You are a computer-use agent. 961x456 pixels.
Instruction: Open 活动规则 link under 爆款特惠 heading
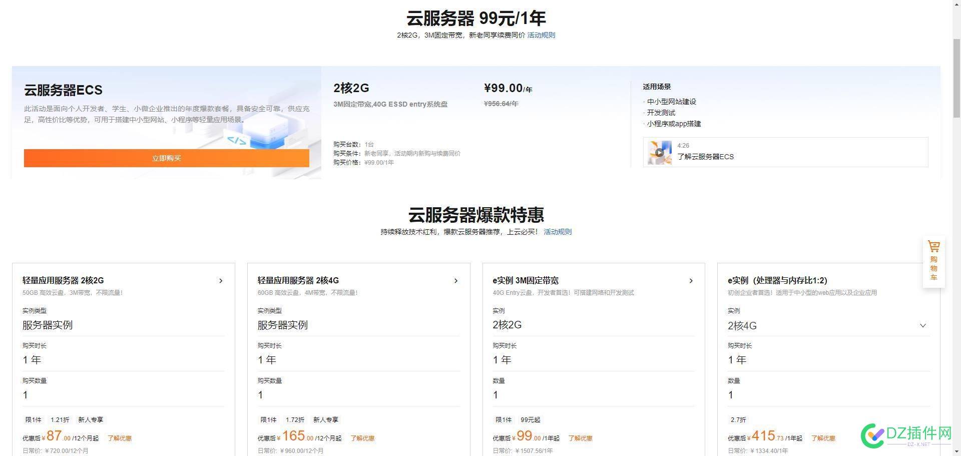(x=558, y=232)
